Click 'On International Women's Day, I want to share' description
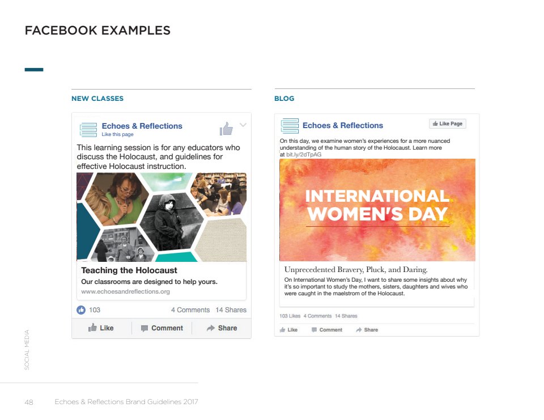 376,286
